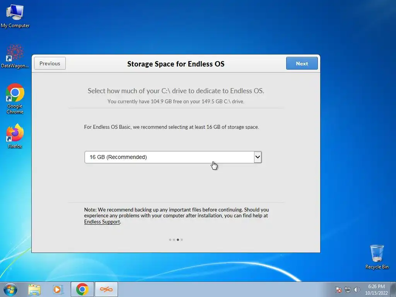Select the Endless installer taskbar button

click(106, 289)
